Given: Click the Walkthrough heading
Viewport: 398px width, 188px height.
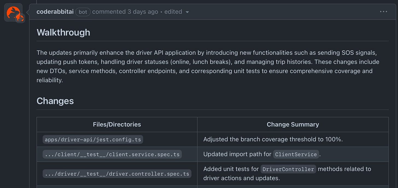Looking at the screenshot, I should point(63,32).
